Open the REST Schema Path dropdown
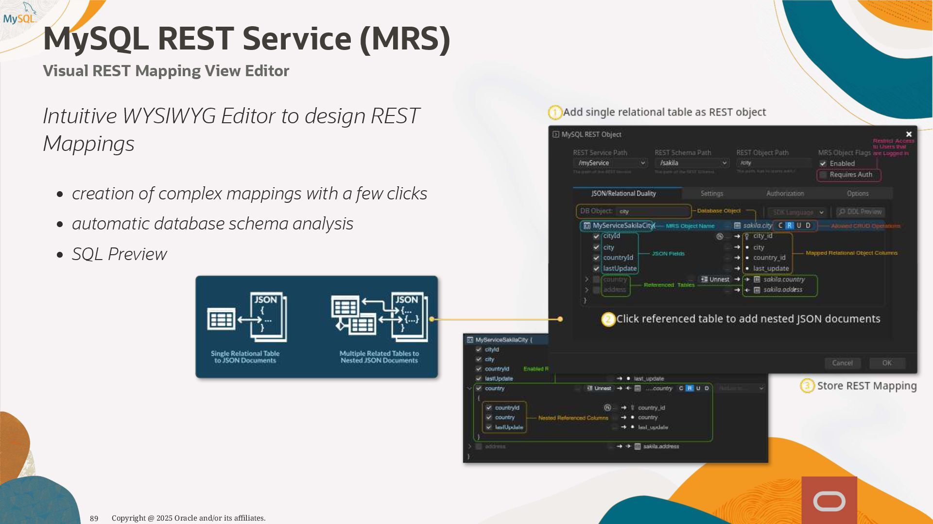Image resolution: width=933 pixels, height=524 pixels. 691,163
